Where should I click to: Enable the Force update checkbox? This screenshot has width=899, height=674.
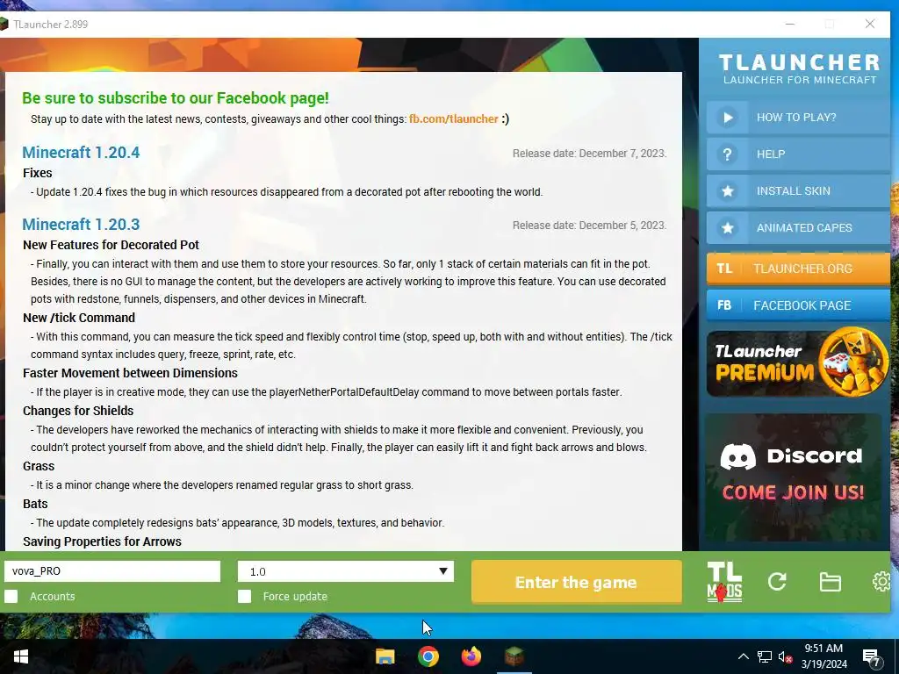point(244,596)
